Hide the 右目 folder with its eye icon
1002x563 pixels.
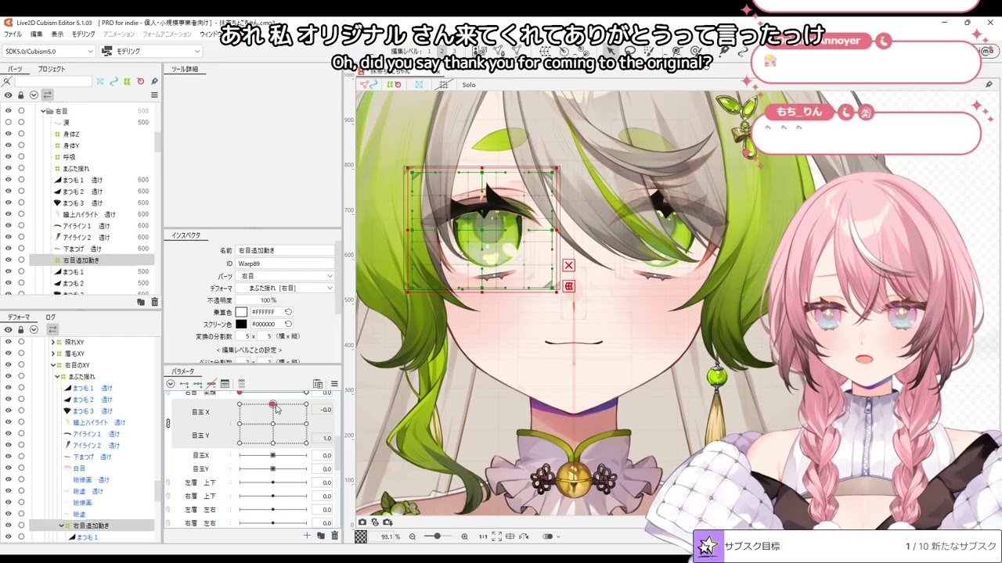click(9, 111)
